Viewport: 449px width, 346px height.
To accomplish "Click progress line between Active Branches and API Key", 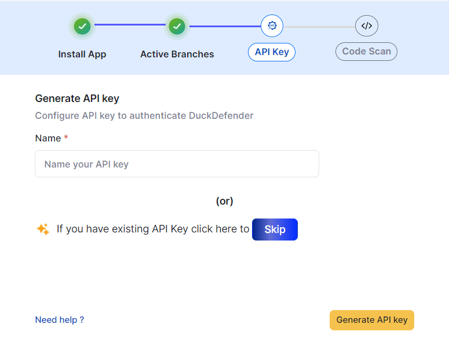I will [x=224, y=26].
